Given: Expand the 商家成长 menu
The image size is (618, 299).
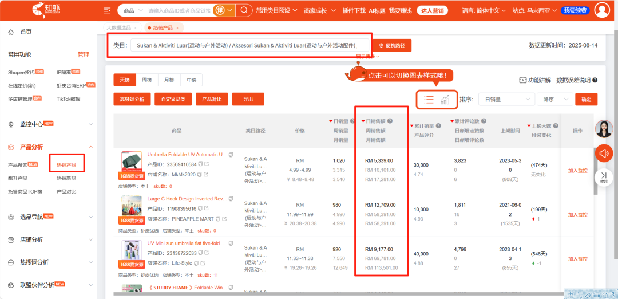Looking at the screenshot, I should (x=319, y=10).
